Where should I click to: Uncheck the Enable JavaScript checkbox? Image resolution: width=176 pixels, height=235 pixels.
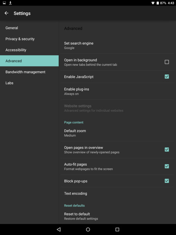[x=167, y=77]
